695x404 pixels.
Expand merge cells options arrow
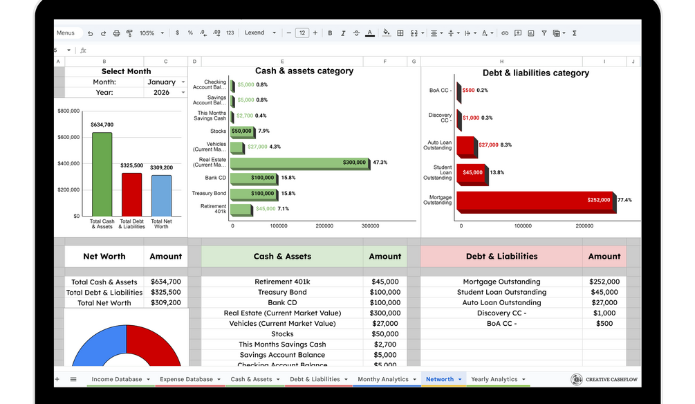[423, 33]
